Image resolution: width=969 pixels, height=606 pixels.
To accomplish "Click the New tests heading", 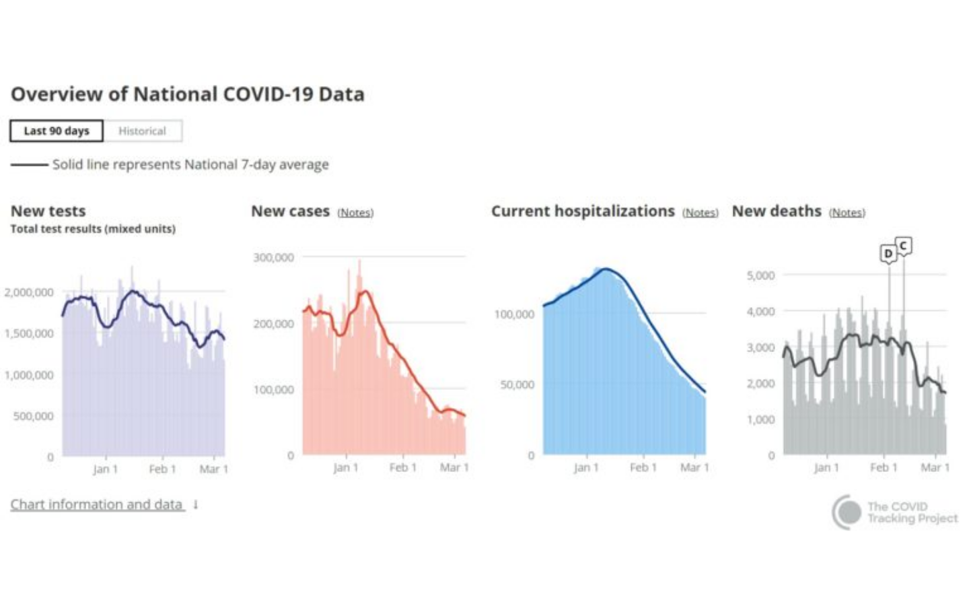I will coord(48,211).
